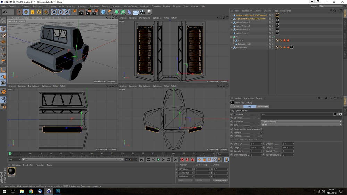Select frontdeckel object in object list
The height and width of the screenshot is (195, 347).
click(x=242, y=47)
